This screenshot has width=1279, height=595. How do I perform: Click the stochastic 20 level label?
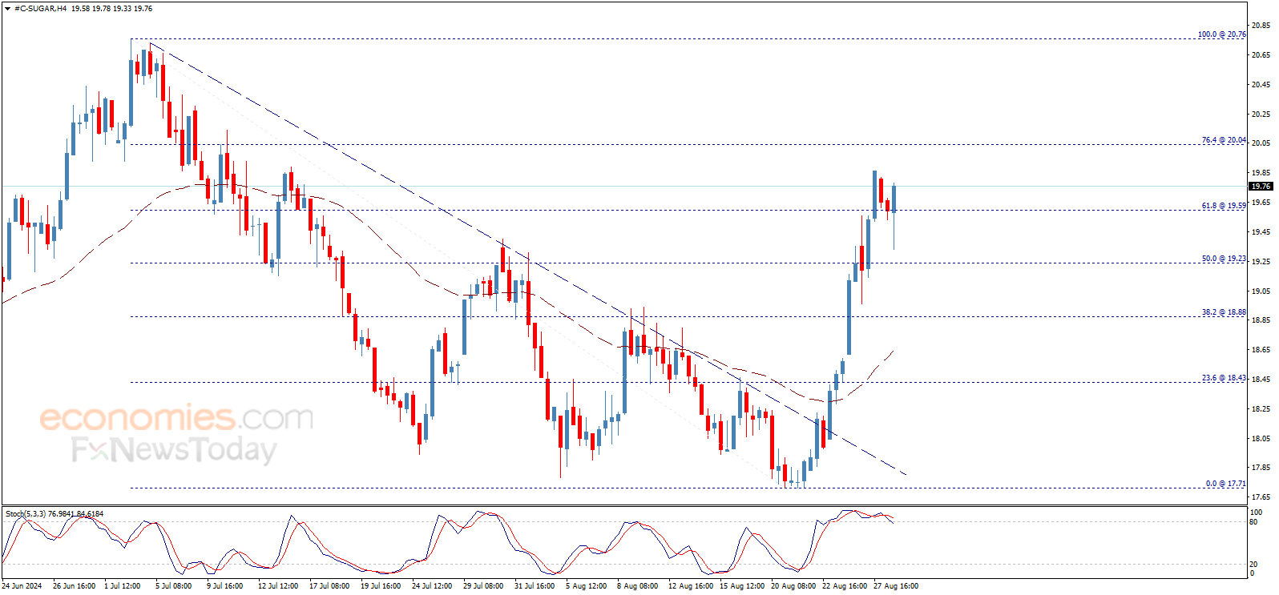1253,564
